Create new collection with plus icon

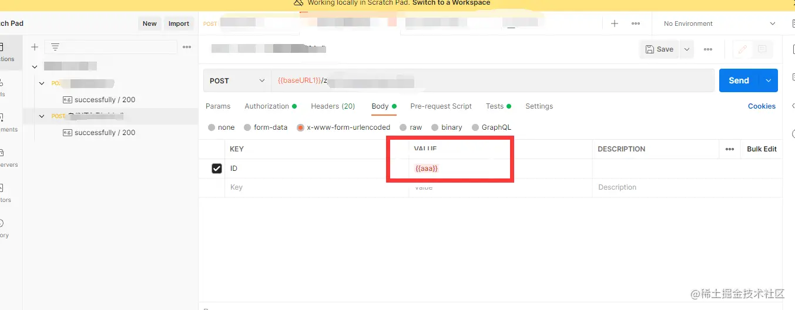pos(35,47)
